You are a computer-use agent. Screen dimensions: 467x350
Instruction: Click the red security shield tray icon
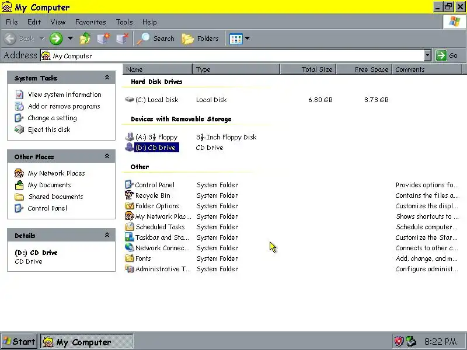pyautogui.click(x=399, y=341)
